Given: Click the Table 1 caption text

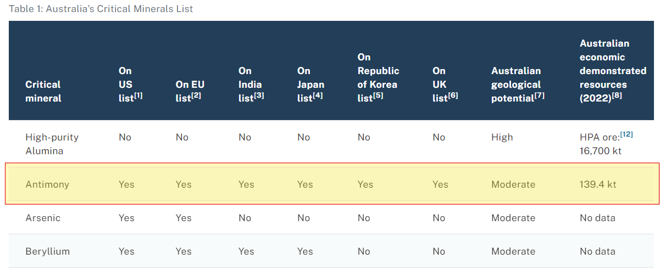Looking at the screenshot, I should 101,9.
